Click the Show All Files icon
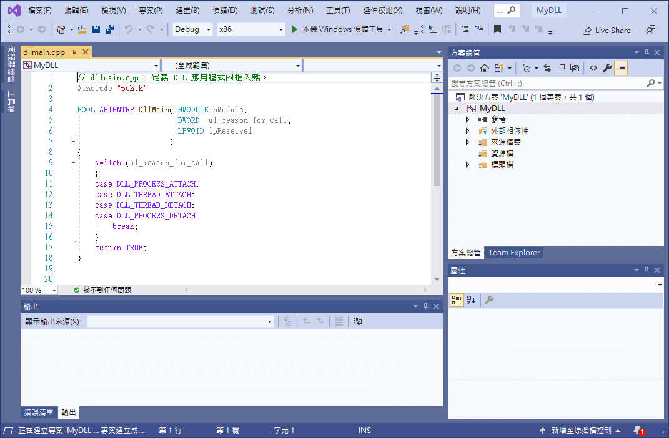This screenshot has height=438, width=669. tap(575, 68)
